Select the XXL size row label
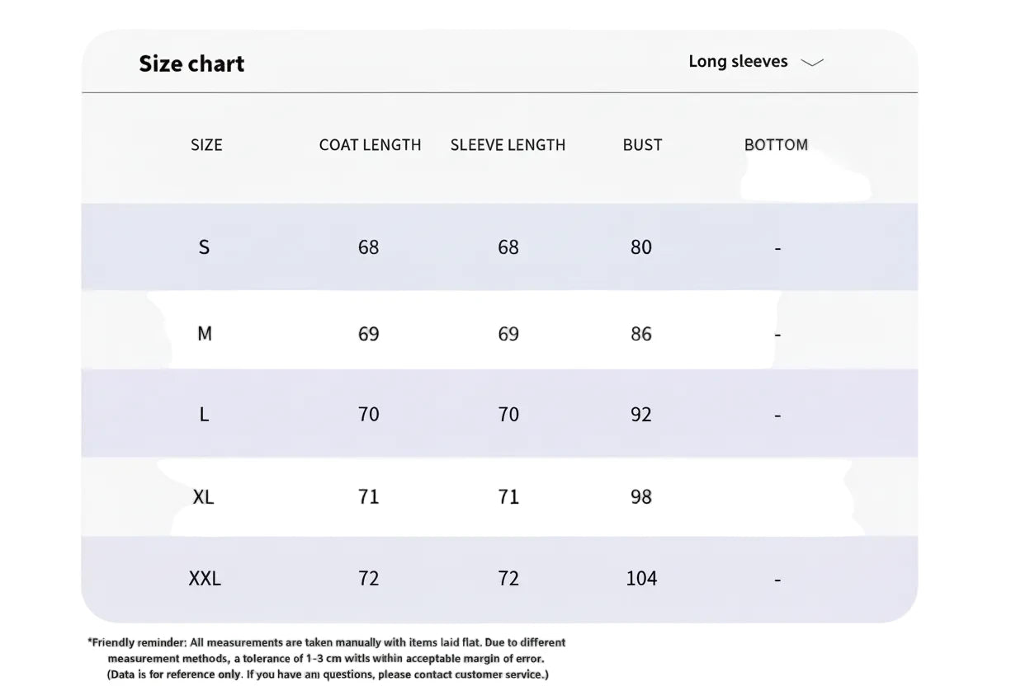This screenshot has height=686, width=1030. pyautogui.click(x=205, y=579)
